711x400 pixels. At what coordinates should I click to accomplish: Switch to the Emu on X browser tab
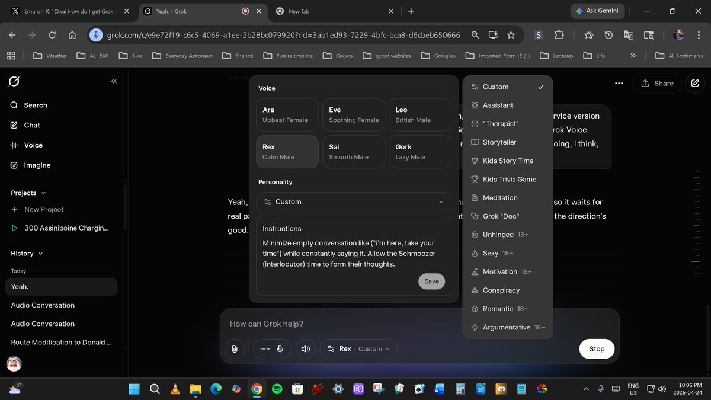pos(69,11)
